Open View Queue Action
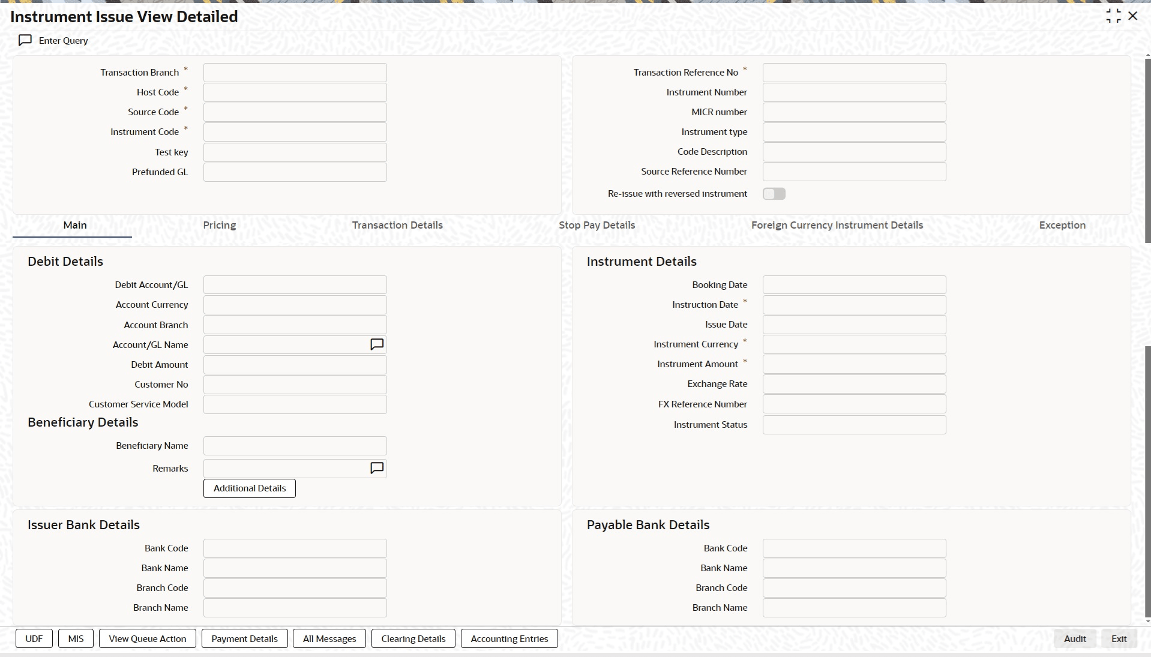Screen dimensions: 1151x657 click(148, 638)
